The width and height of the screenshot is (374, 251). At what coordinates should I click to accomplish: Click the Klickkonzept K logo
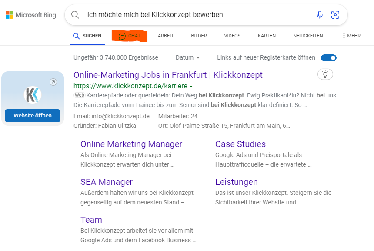pyautogui.click(x=33, y=95)
